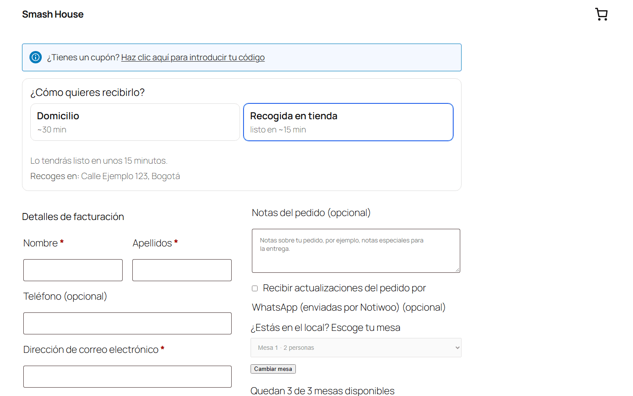This screenshot has height=396, width=633.
Task: Click the pickup address 'Calle Ejemplo 123, Bogotá'
Action: coord(131,176)
